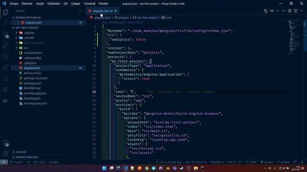Screen dimensions: 307x172
Task: Open the Dosya menu
Action: pos(14,3)
